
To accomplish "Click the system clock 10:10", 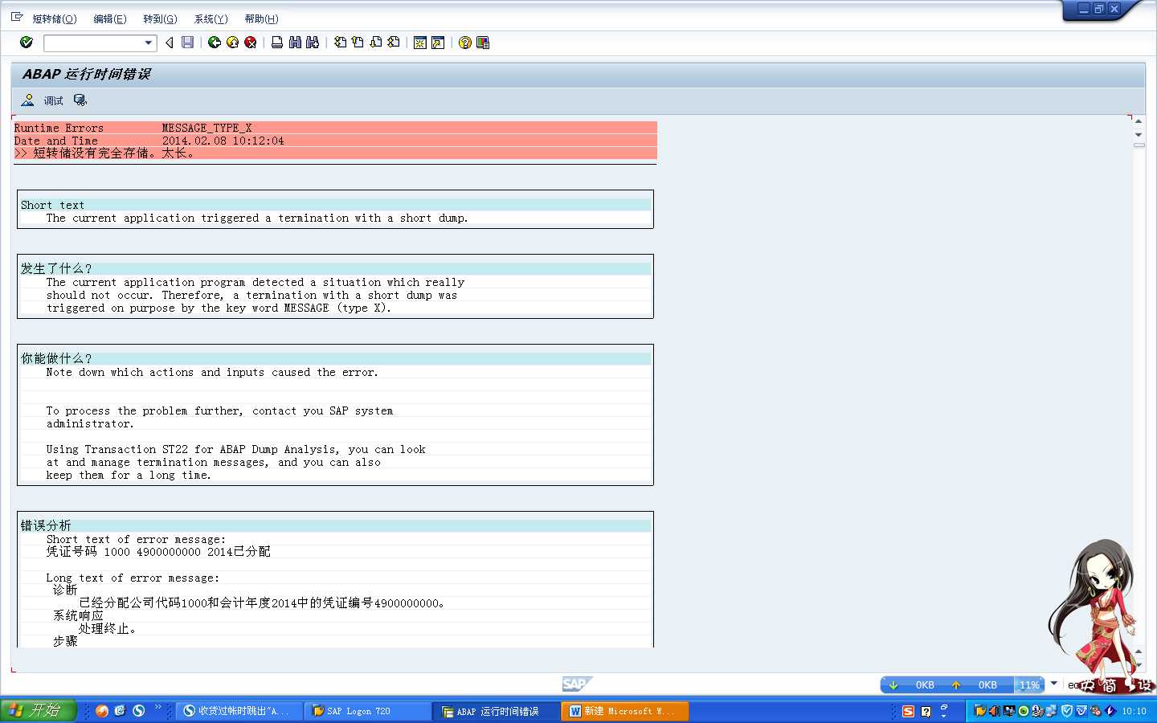I will [1134, 711].
